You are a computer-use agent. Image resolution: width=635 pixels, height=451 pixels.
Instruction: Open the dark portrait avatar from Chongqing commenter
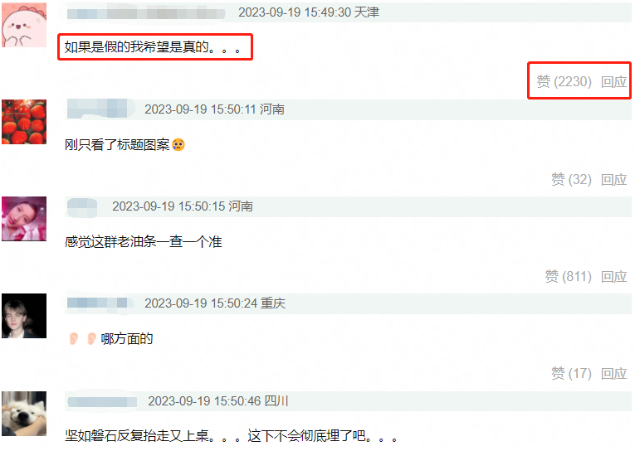pyautogui.click(x=24, y=316)
